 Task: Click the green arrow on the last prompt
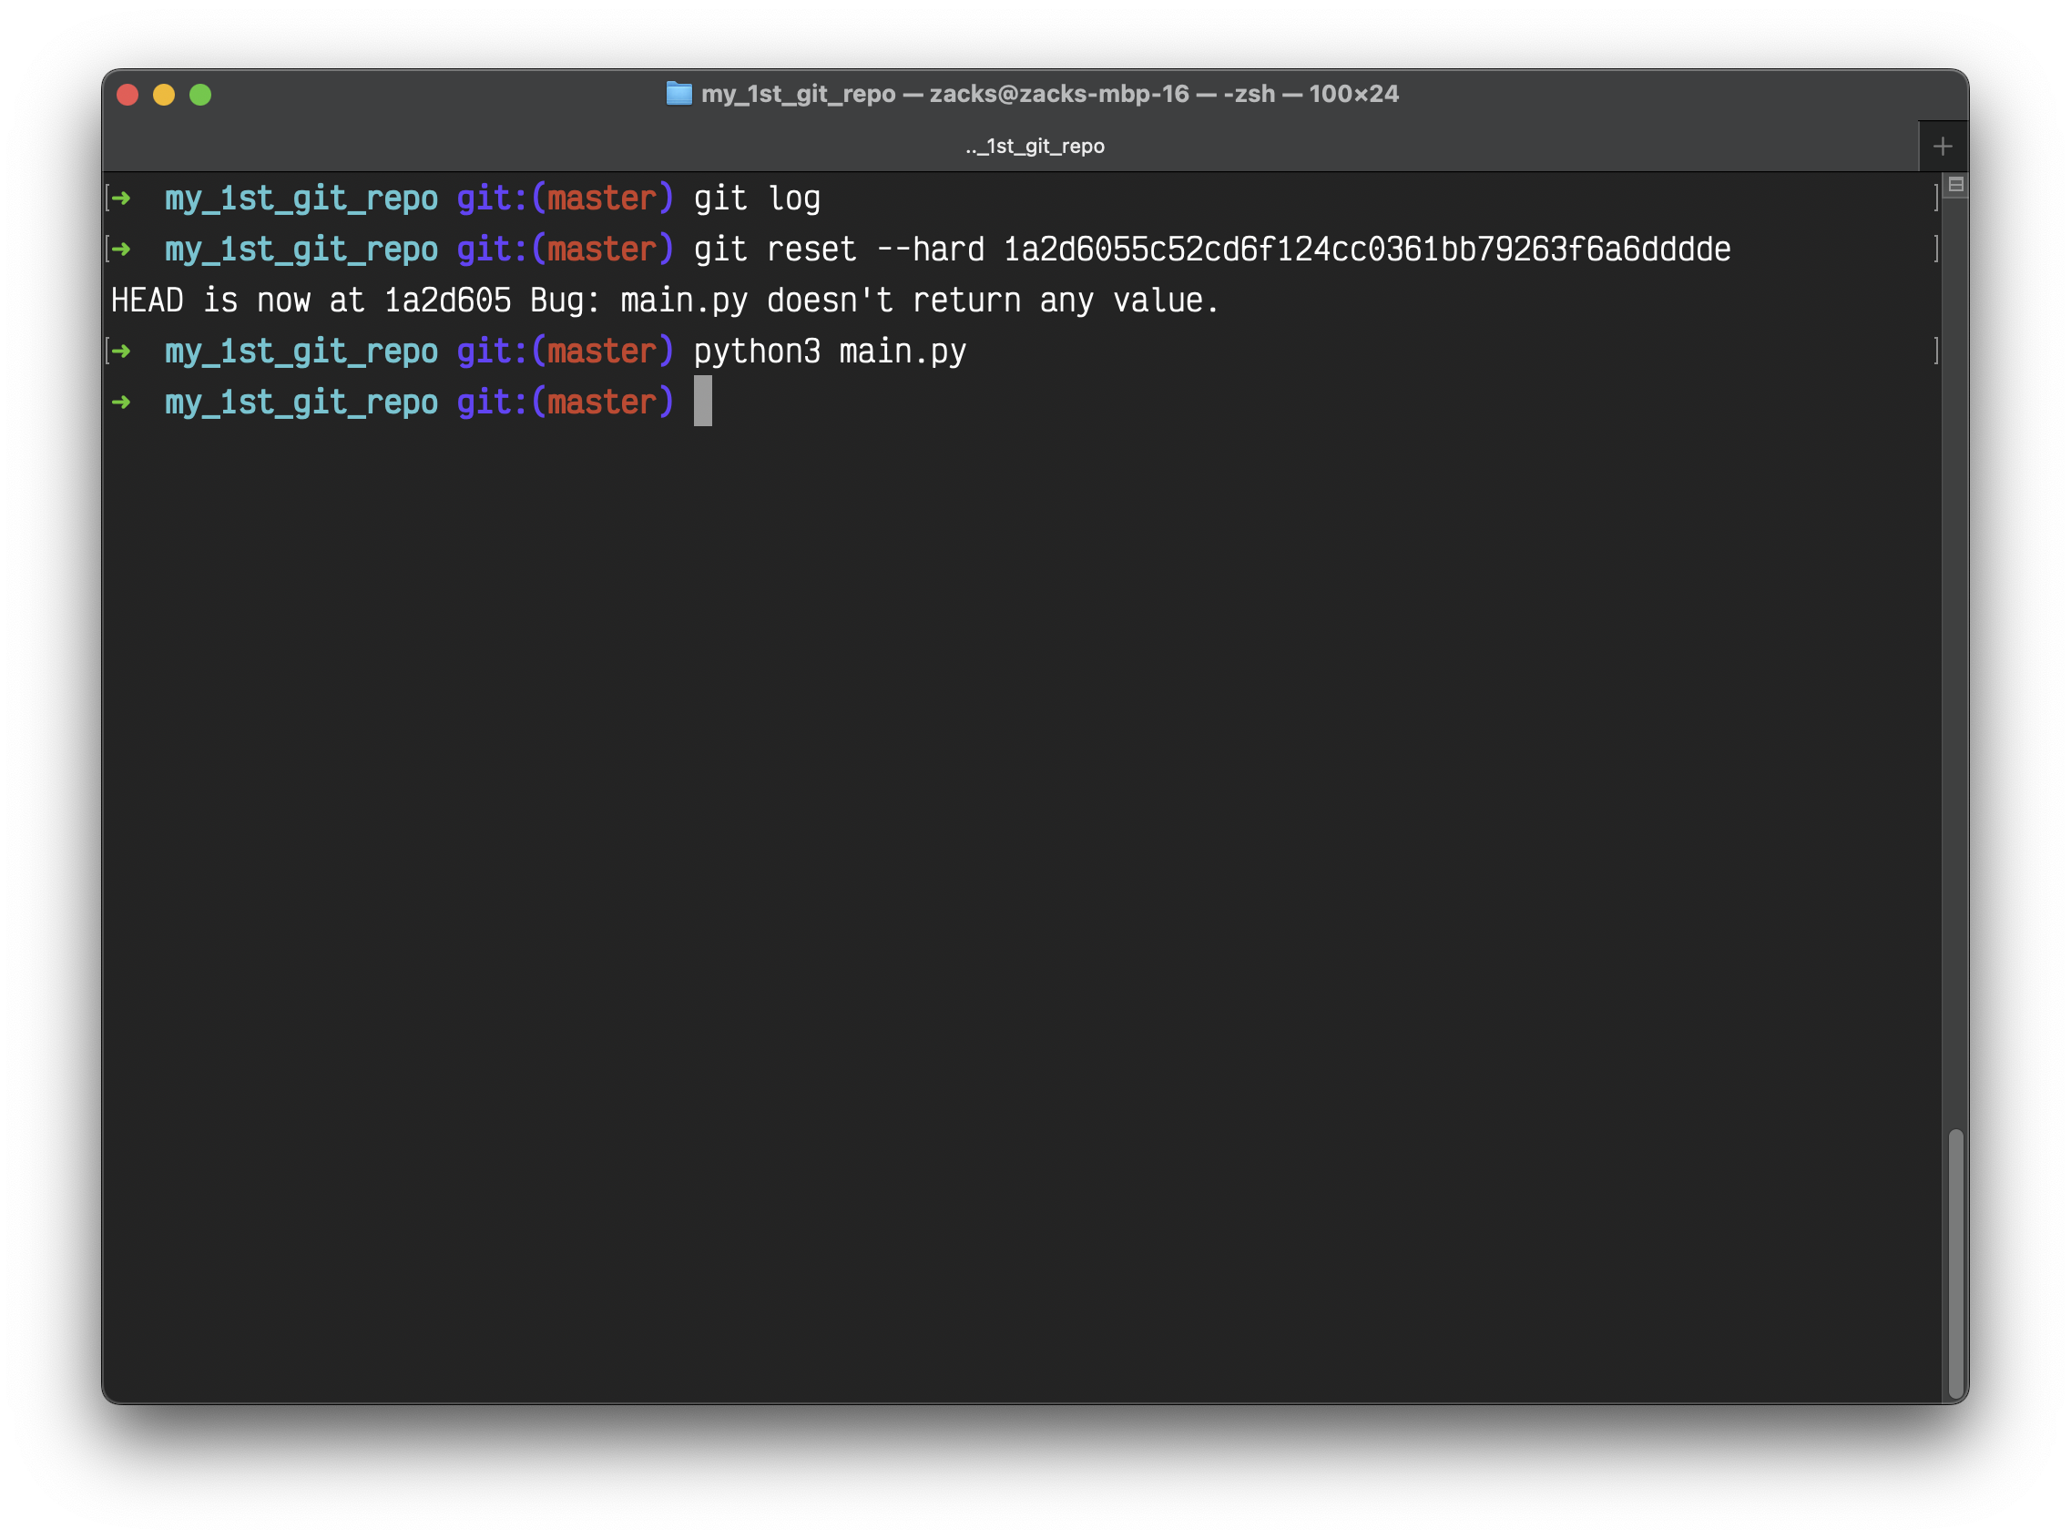point(121,403)
